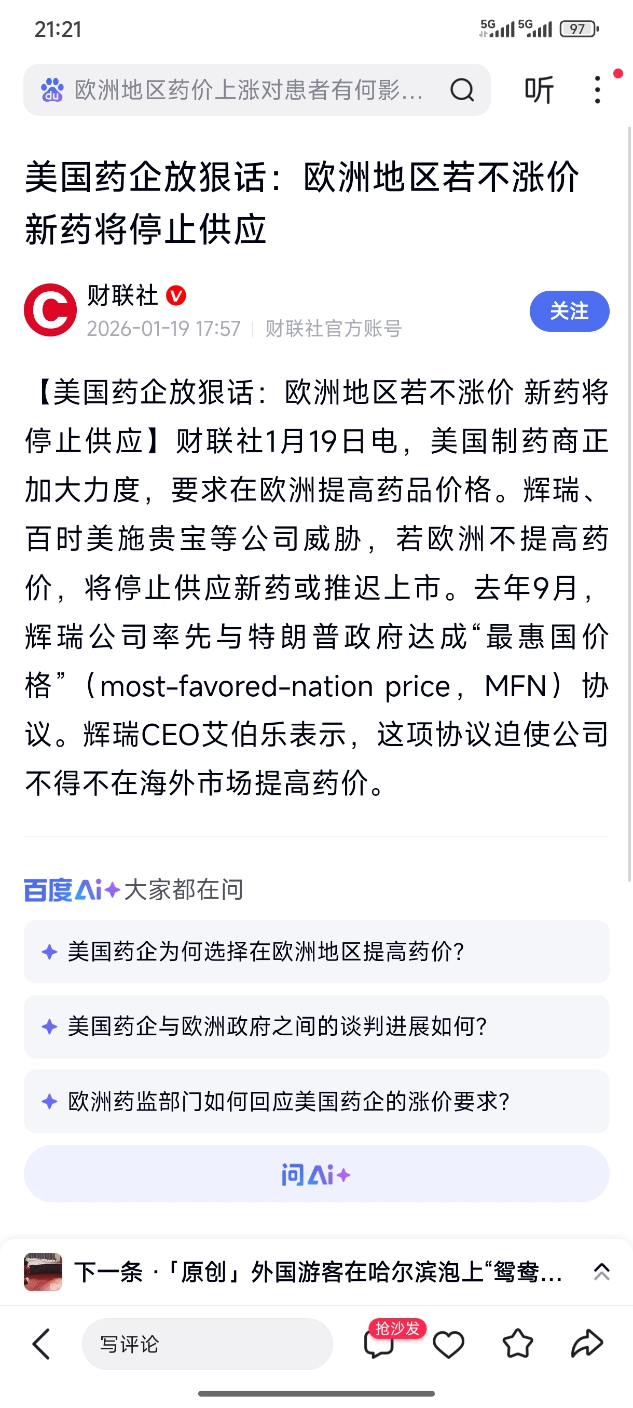Screen dimensions: 633x1408
Task: Go back with the left arrow
Action: coord(42,1344)
